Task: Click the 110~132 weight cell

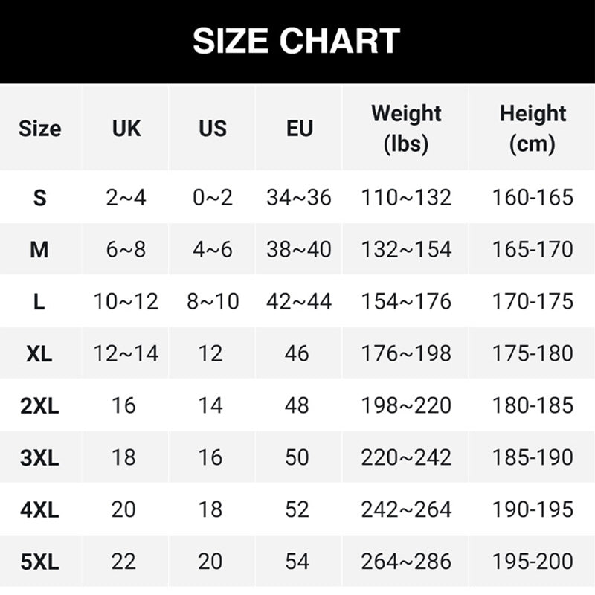Action: [406, 197]
